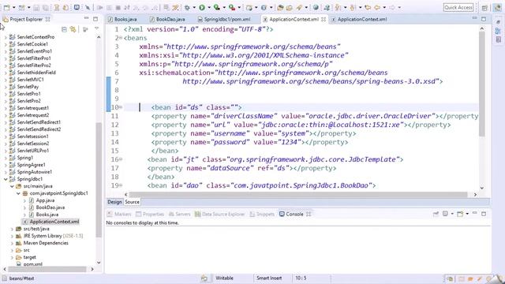Click the Open Web Browser globe icon
Image resolution: width=505 pixels, height=284 pixels.
click(316, 7)
